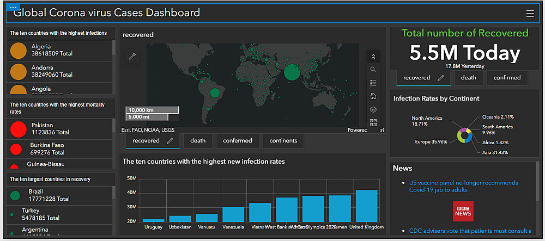
Task: Select Algeria in highest infections list
Action: coord(59,50)
